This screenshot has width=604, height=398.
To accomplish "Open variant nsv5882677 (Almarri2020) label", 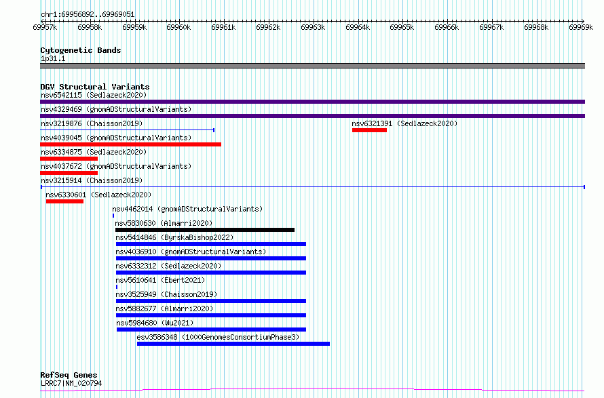I will point(164,309).
